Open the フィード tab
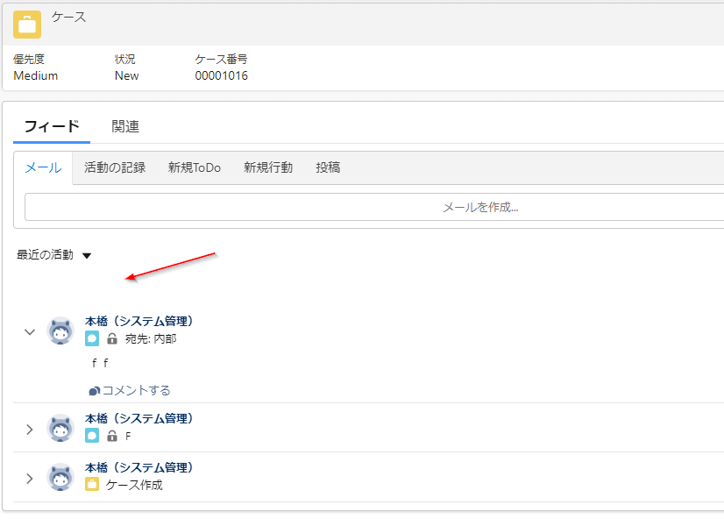This screenshot has width=724, height=526. tap(52, 126)
